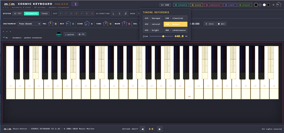Screen dimensions: 284x133
Task: Choose key C
Action: (66, 13)
